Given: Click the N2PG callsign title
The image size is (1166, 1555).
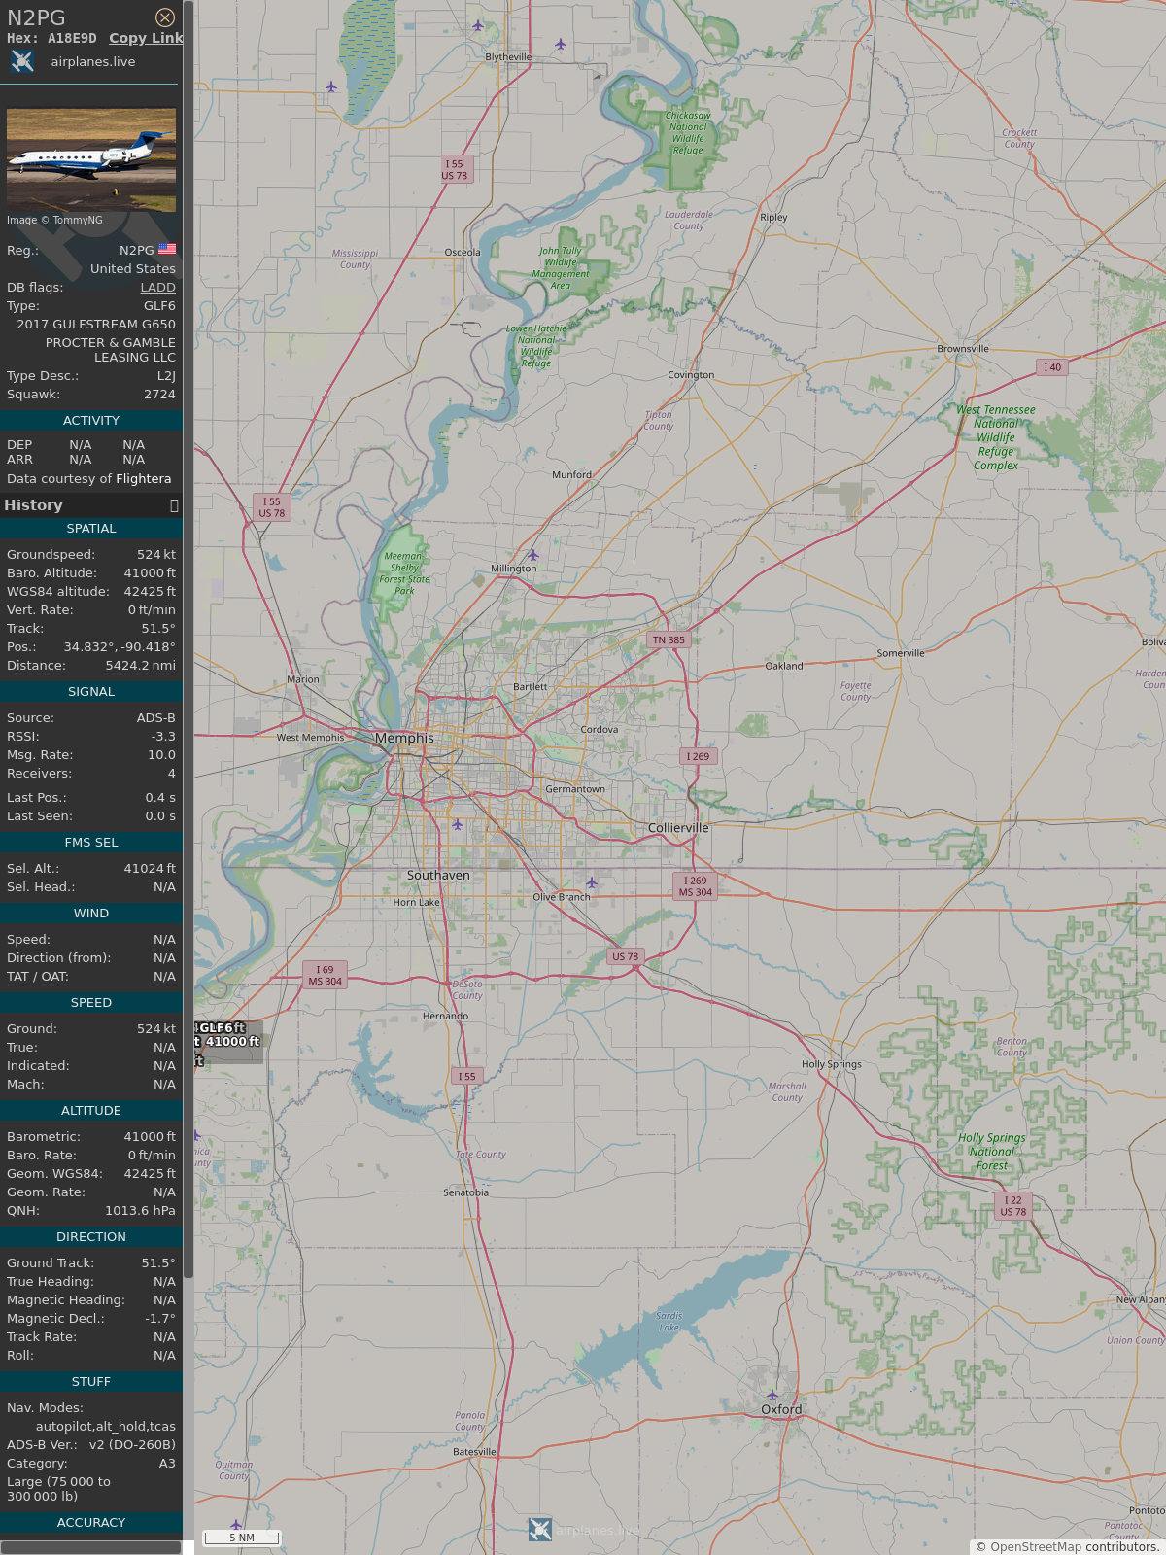Looking at the screenshot, I should coord(36,17).
